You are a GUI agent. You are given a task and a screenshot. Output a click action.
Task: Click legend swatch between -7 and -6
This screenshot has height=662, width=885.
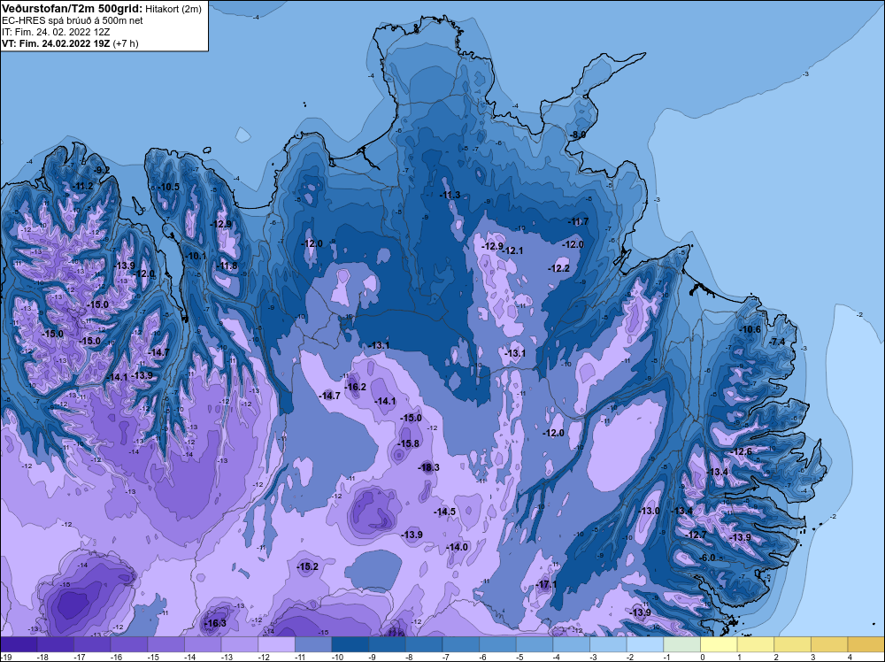[460, 644]
